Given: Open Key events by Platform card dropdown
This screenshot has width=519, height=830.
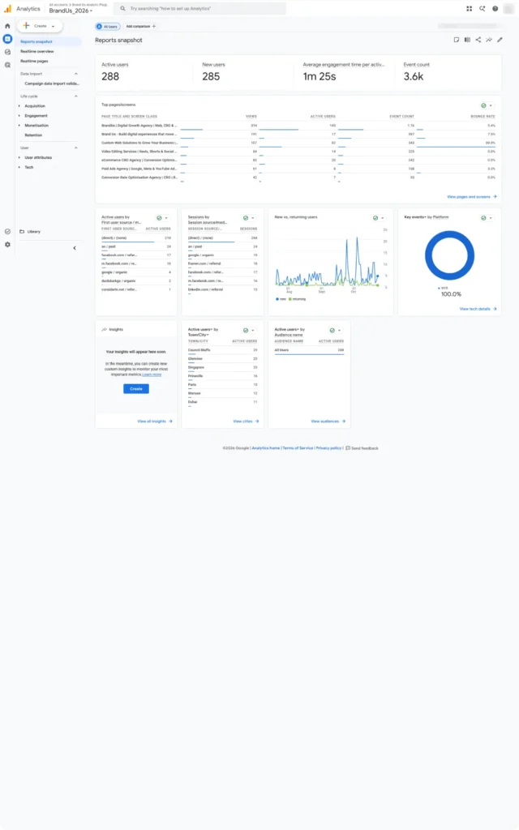Looking at the screenshot, I should [487, 218].
